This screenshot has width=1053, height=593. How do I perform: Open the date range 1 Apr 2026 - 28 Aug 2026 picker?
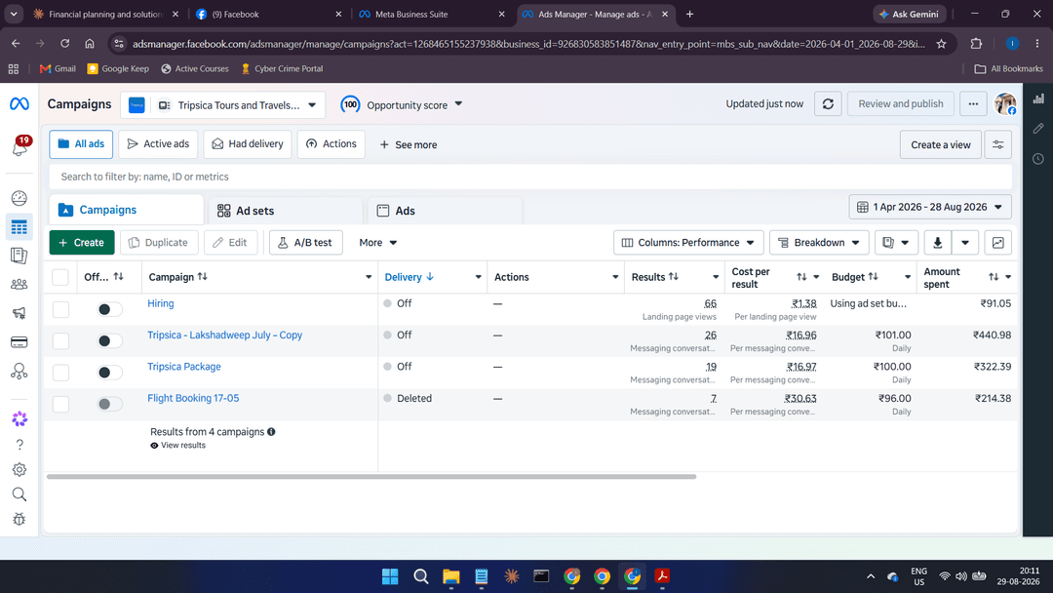coord(930,207)
